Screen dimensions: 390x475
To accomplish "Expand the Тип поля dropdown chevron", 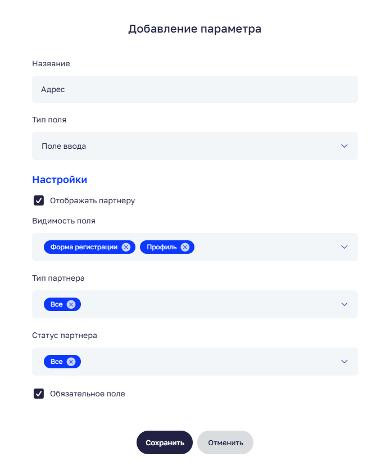I will click(x=344, y=146).
